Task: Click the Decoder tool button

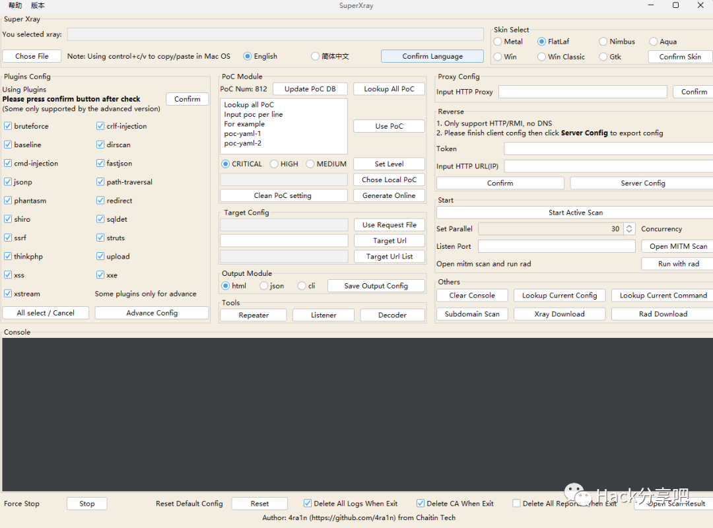Action: click(392, 315)
